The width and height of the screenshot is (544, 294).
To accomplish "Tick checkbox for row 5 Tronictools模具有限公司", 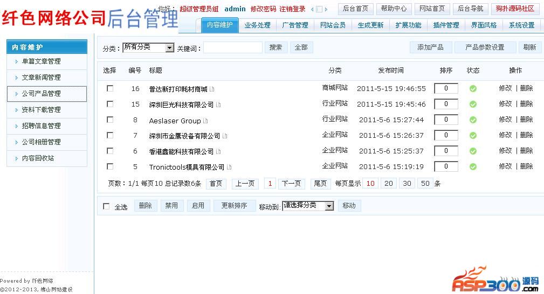I will pyautogui.click(x=110, y=166).
